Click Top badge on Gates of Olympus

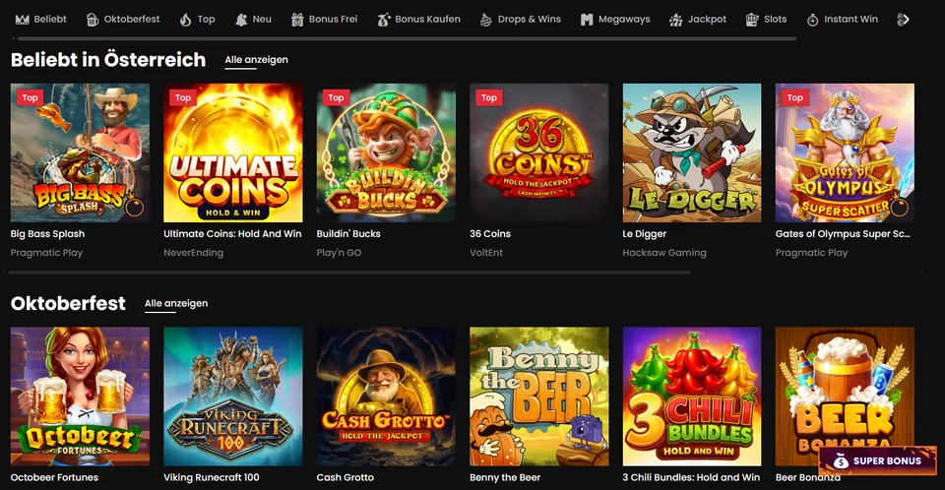coord(795,97)
